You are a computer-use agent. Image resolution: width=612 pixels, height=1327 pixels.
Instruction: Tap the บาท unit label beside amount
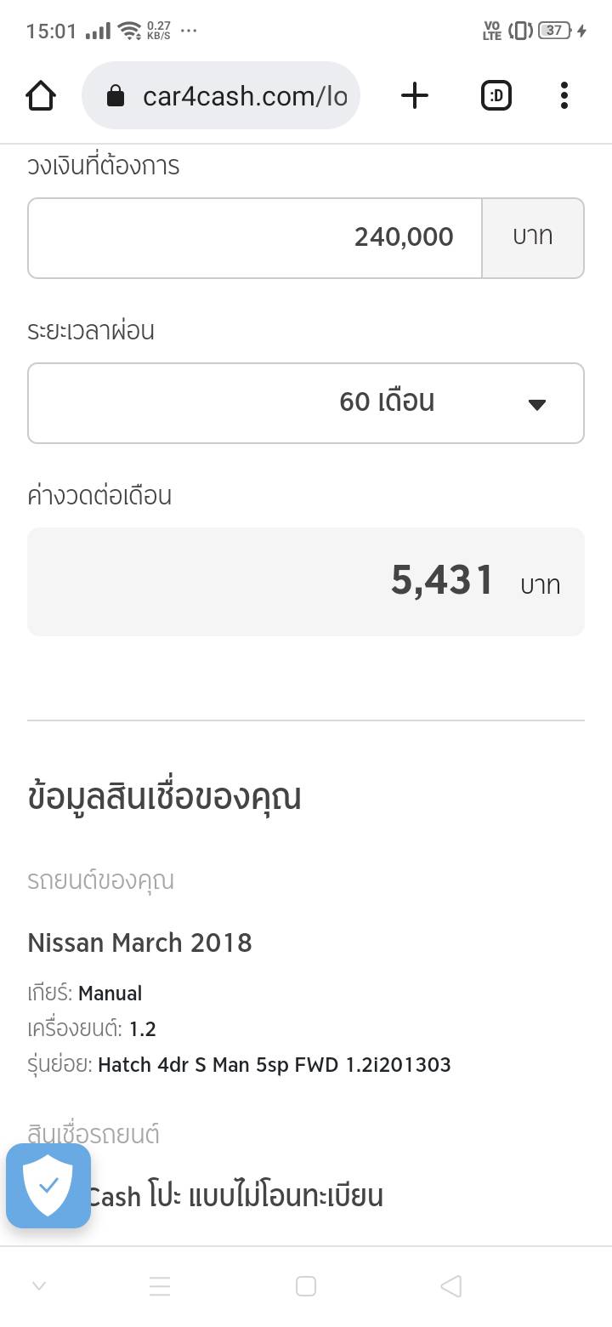click(533, 238)
